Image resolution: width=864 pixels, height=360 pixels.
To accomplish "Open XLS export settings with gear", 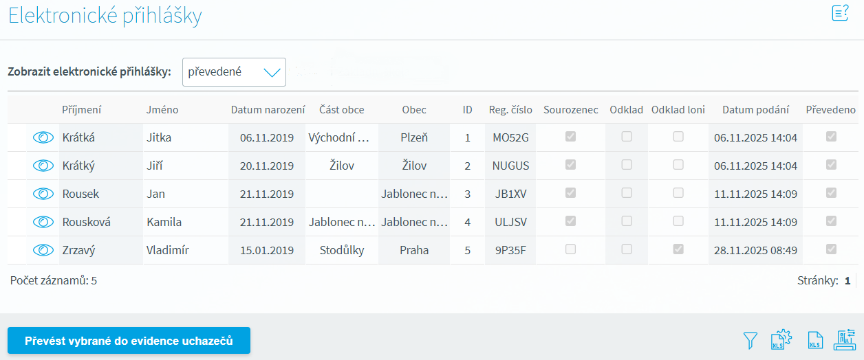I will tap(781, 340).
